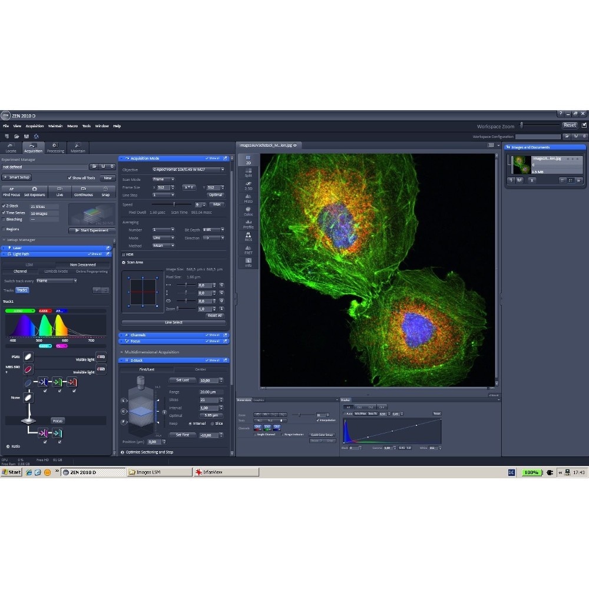Enable the Bleaching checkbox
Image resolution: width=589 pixels, height=589 pixels.
coord(4,219)
